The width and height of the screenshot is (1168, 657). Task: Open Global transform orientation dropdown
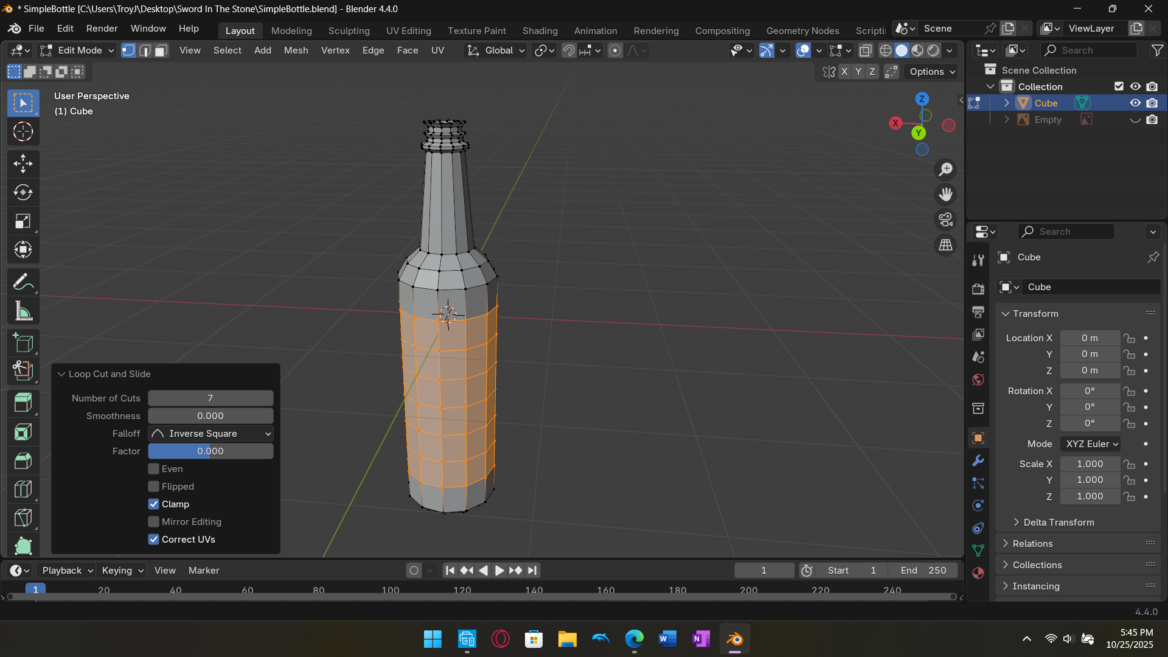click(x=496, y=50)
